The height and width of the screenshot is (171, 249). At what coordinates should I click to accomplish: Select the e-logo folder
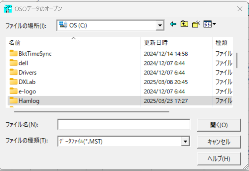point(27,91)
